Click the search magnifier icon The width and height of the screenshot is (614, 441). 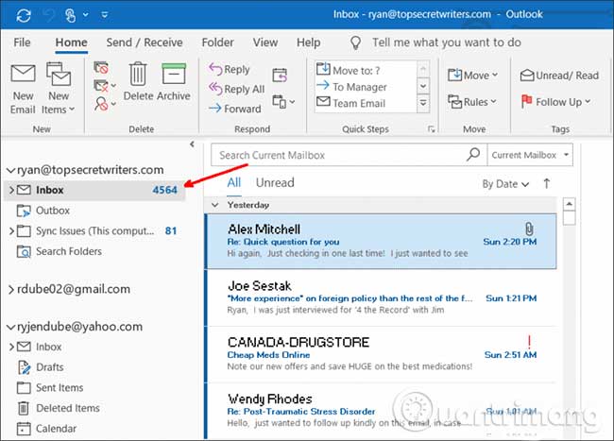(x=474, y=155)
